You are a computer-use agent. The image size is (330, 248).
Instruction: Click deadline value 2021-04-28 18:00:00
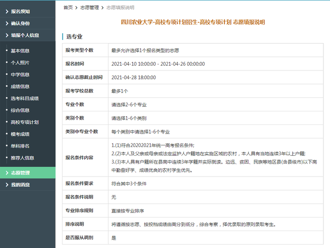(134, 77)
